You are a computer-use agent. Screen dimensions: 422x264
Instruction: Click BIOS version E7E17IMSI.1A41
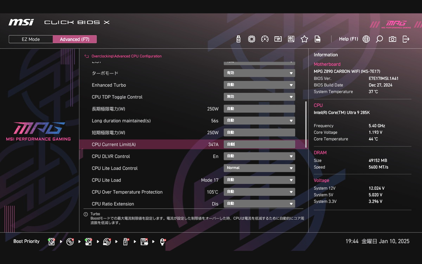[x=383, y=78]
